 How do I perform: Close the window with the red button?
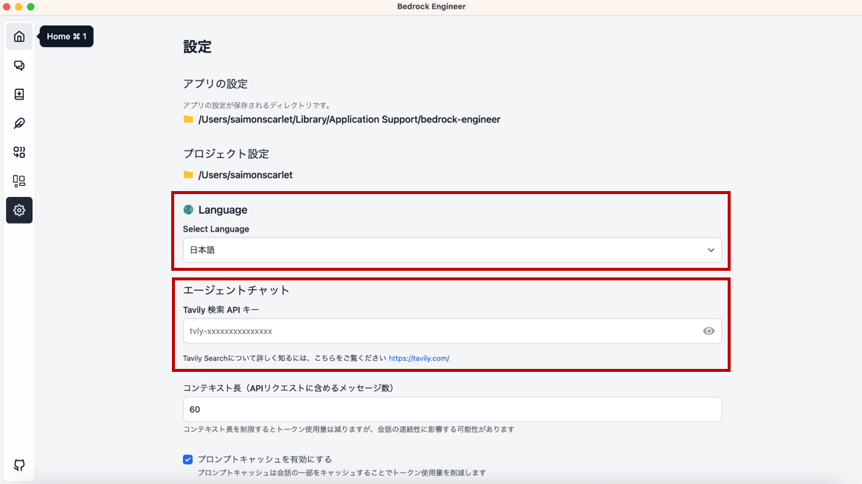click(x=7, y=7)
